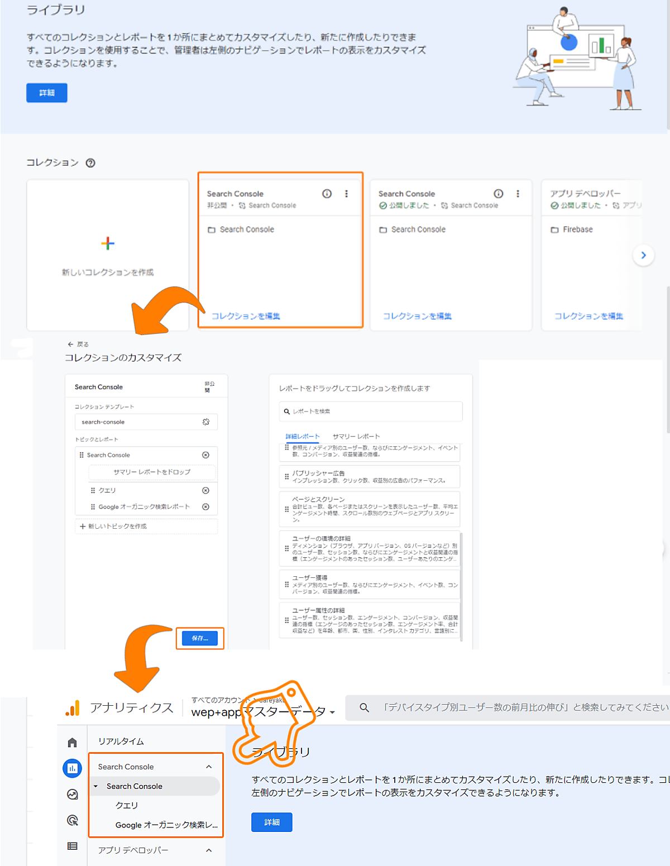Open the Advertising icon in the Analytics sidebar
The width and height of the screenshot is (670, 866).
click(72, 820)
